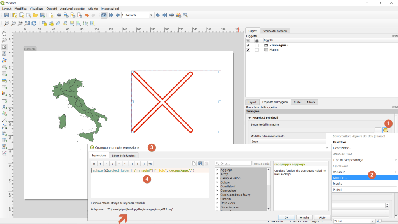Click the Mostra Guida button
Screen dimensions: 398x224
pos(262,163)
